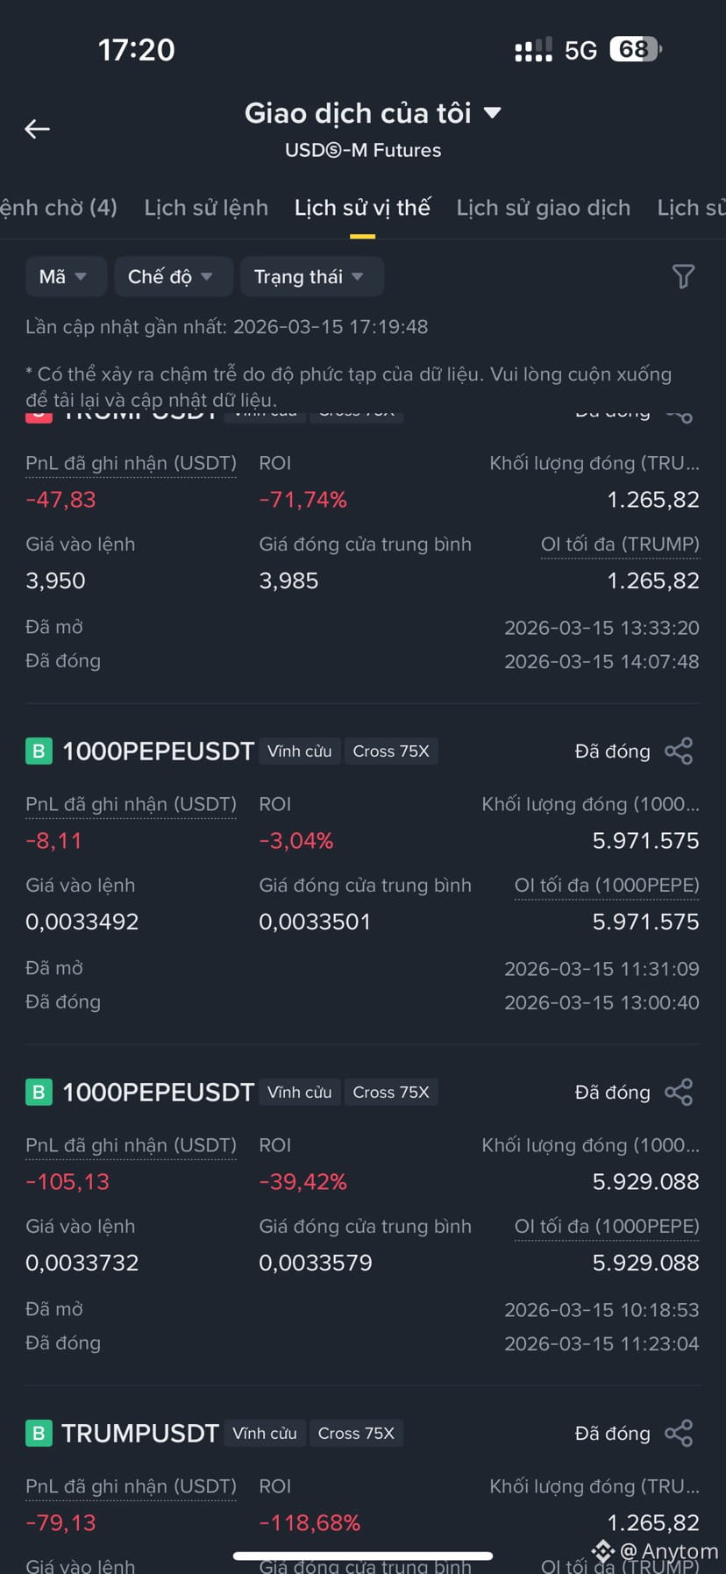
Task: Open the Trạng thái filter dropdown
Action: [311, 276]
